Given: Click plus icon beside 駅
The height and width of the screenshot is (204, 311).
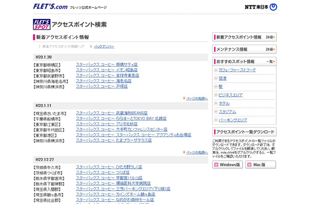Looking at the screenshot, I should click(216, 87).
